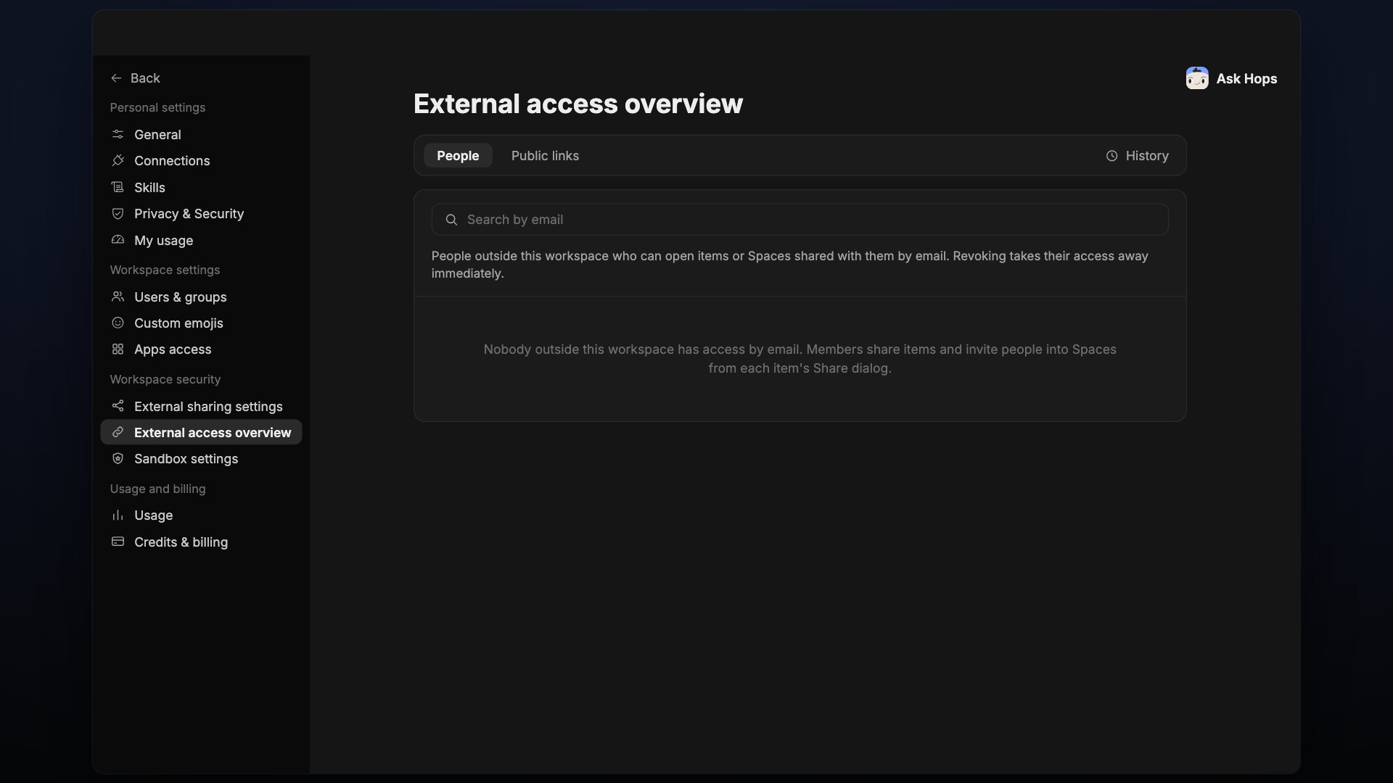Click the Custom emojis smiley icon
This screenshot has height=783, width=1393.
click(118, 323)
